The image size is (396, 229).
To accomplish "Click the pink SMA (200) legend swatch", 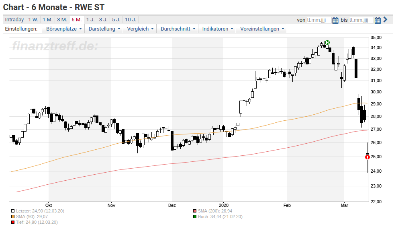I will coord(195,211).
